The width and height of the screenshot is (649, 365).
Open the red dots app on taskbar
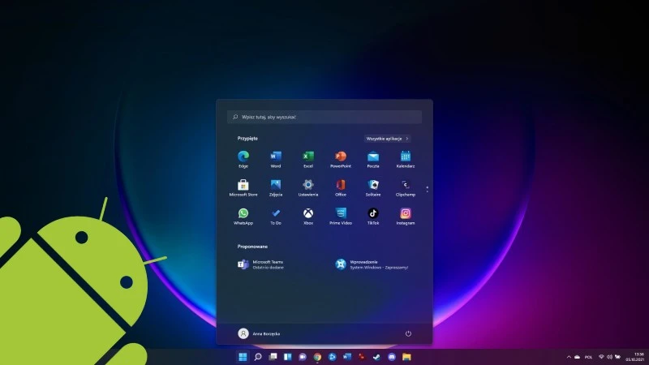[x=362, y=357]
